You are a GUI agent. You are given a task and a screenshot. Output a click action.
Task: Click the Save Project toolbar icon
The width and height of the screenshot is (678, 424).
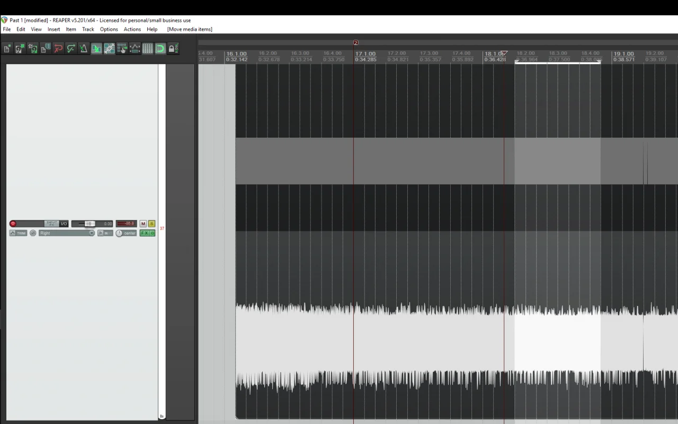coord(33,49)
